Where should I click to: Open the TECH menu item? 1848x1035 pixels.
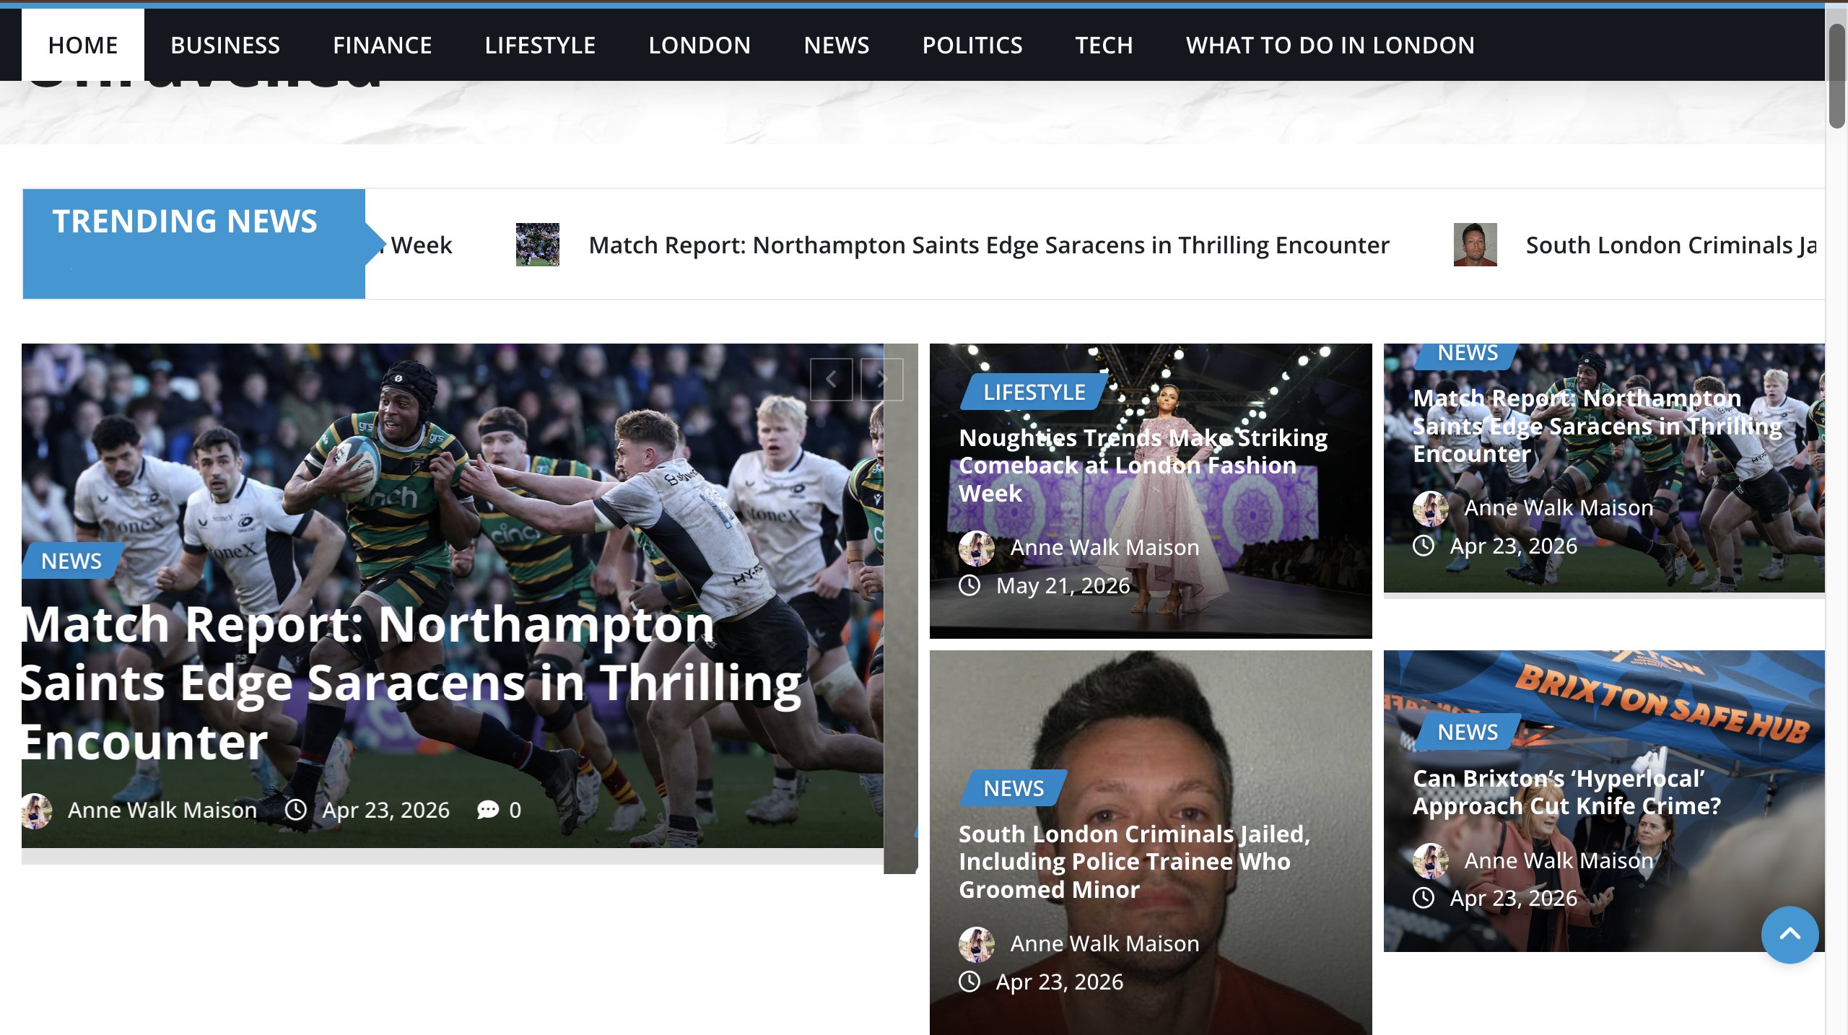(x=1104, y=45)
